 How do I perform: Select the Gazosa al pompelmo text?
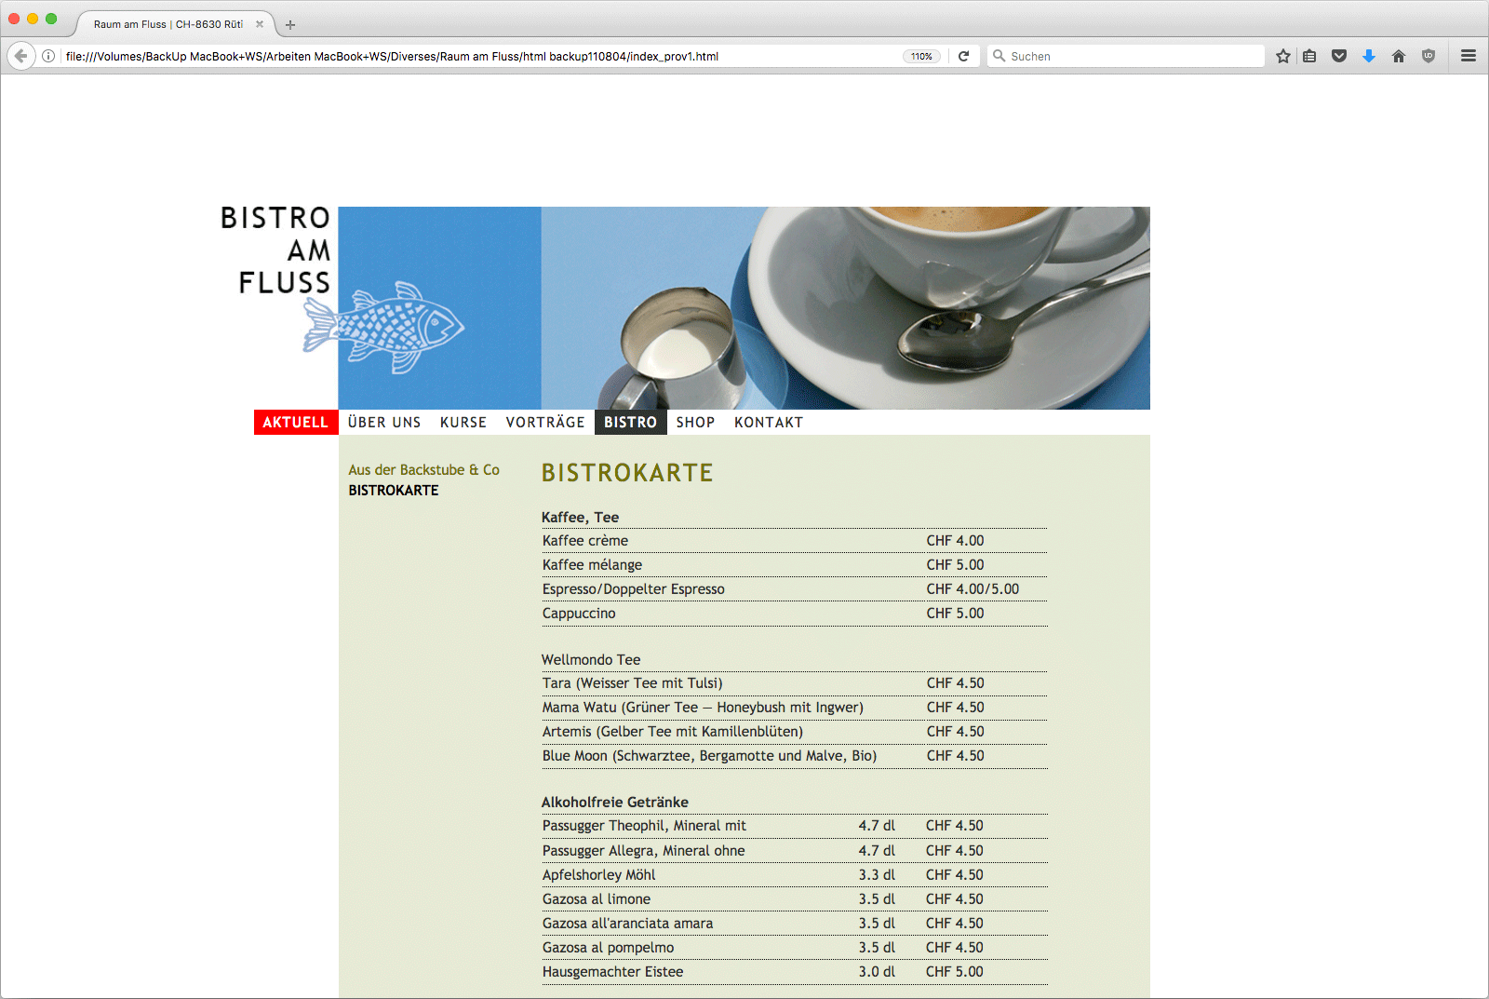point(609,948)
